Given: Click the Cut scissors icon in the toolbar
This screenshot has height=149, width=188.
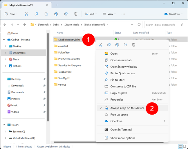Looking at the screenshot, I should click(26, 14).
